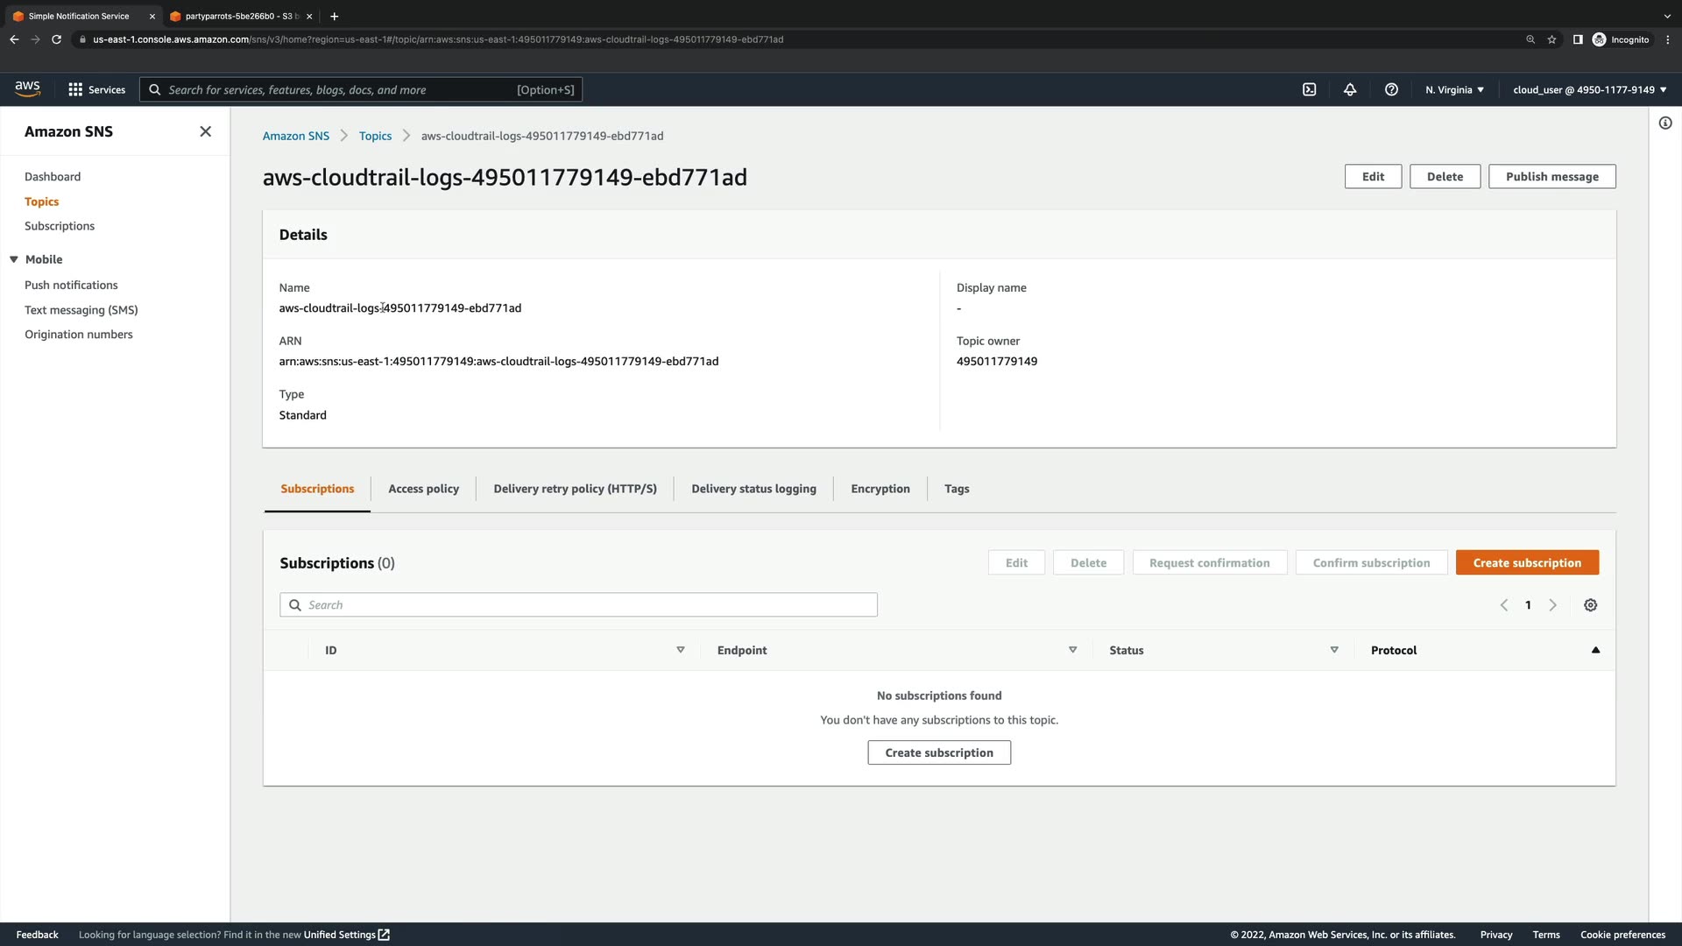
Task: Click the help question mark icon
Action: click(x=1391, y=89)
